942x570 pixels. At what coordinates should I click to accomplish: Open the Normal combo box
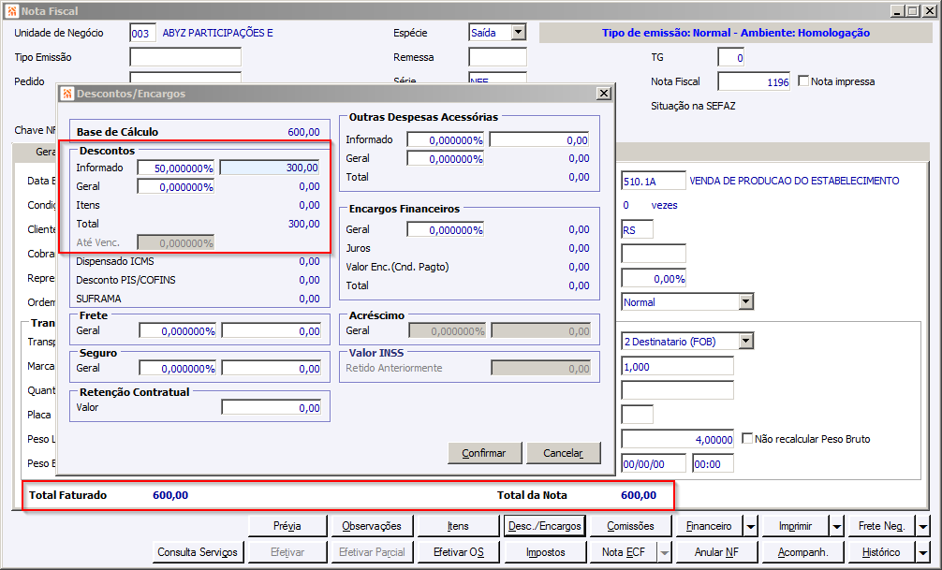pyautogui.click(x=745, y=302)
